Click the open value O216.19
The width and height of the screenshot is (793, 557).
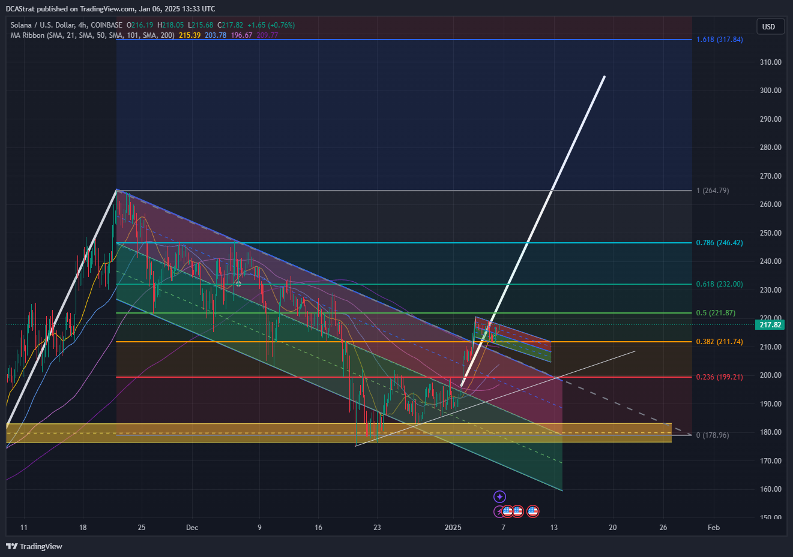point(140,25)
